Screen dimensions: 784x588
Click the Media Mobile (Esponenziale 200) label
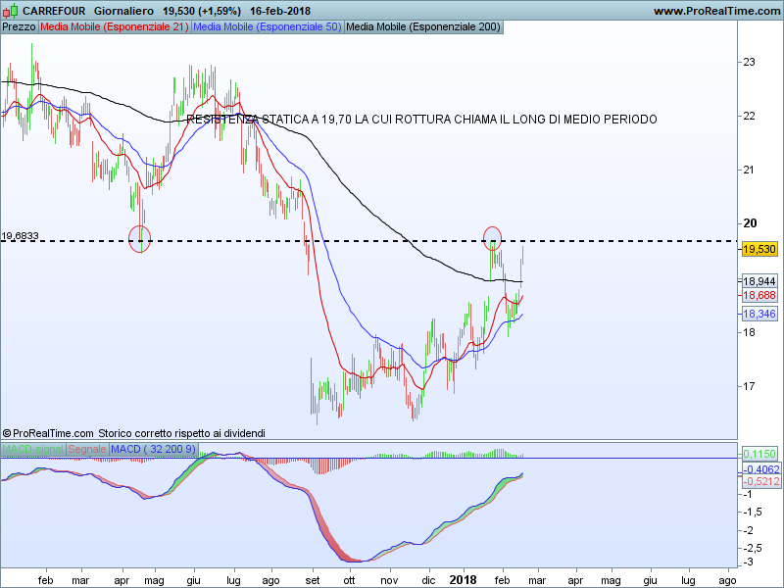click(423, 26)
